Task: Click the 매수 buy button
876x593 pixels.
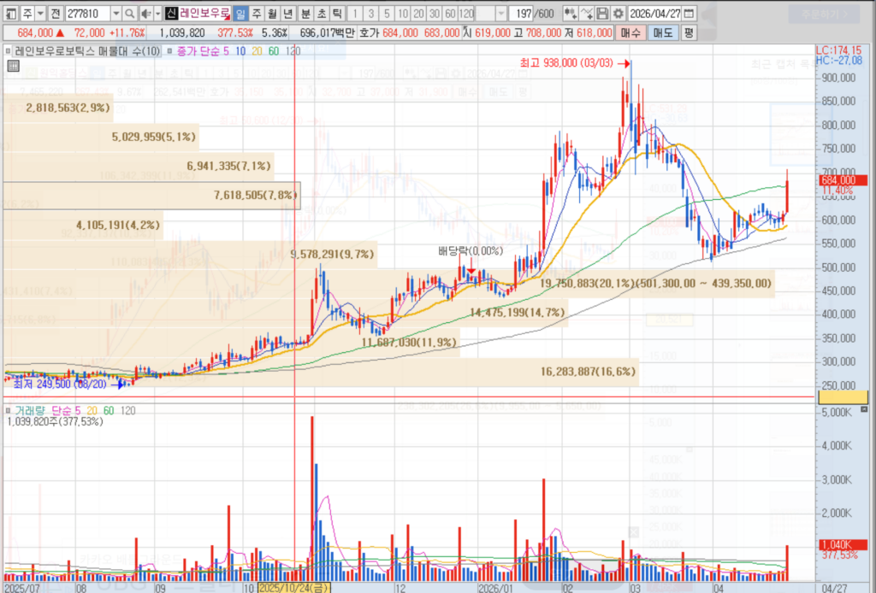Action: [630, 33]
